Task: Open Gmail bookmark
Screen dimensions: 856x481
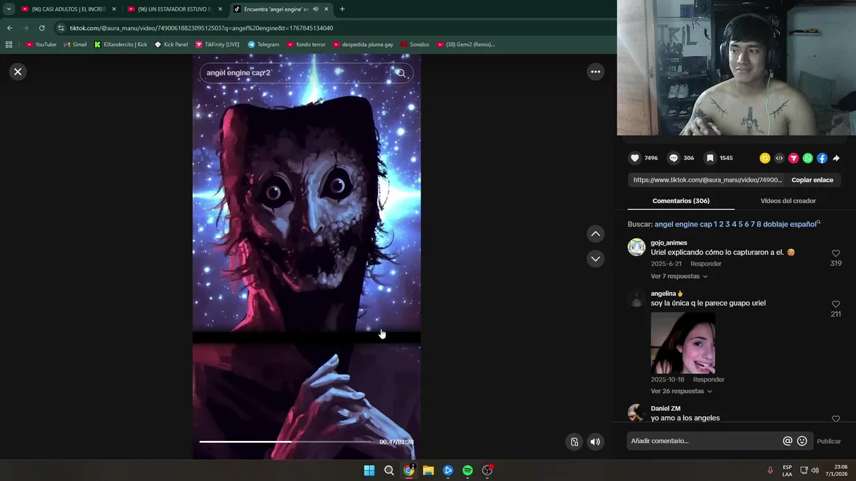Action: [75, 45]
